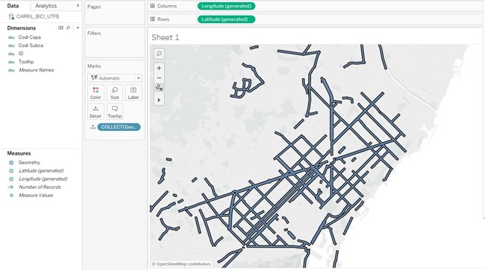This screenshot has width=485, height=270.
Task: Select the Tooltip dimension field
Action: pos(26,62)
